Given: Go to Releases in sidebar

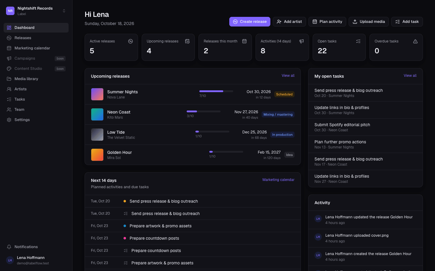Looking at the screenshot, I should 36,38.
